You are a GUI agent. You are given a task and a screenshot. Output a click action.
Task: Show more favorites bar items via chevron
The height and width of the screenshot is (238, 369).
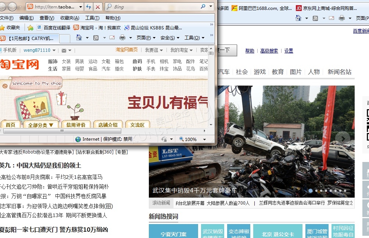[212, 25]
